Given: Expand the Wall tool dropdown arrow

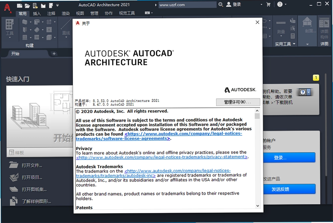Looking at the screenshot, I should pyautogui.click(x=30, y=22).
